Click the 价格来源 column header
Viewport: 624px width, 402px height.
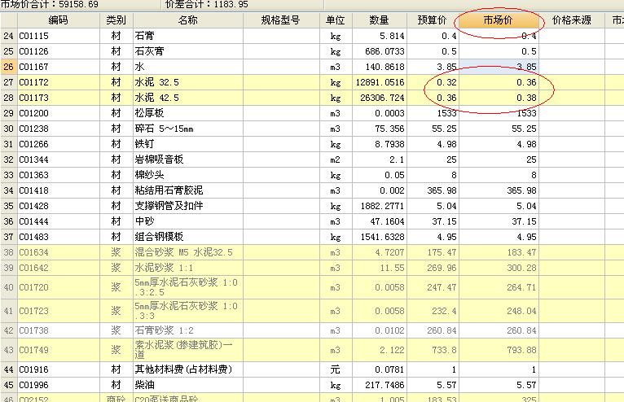tap(572, 20)
